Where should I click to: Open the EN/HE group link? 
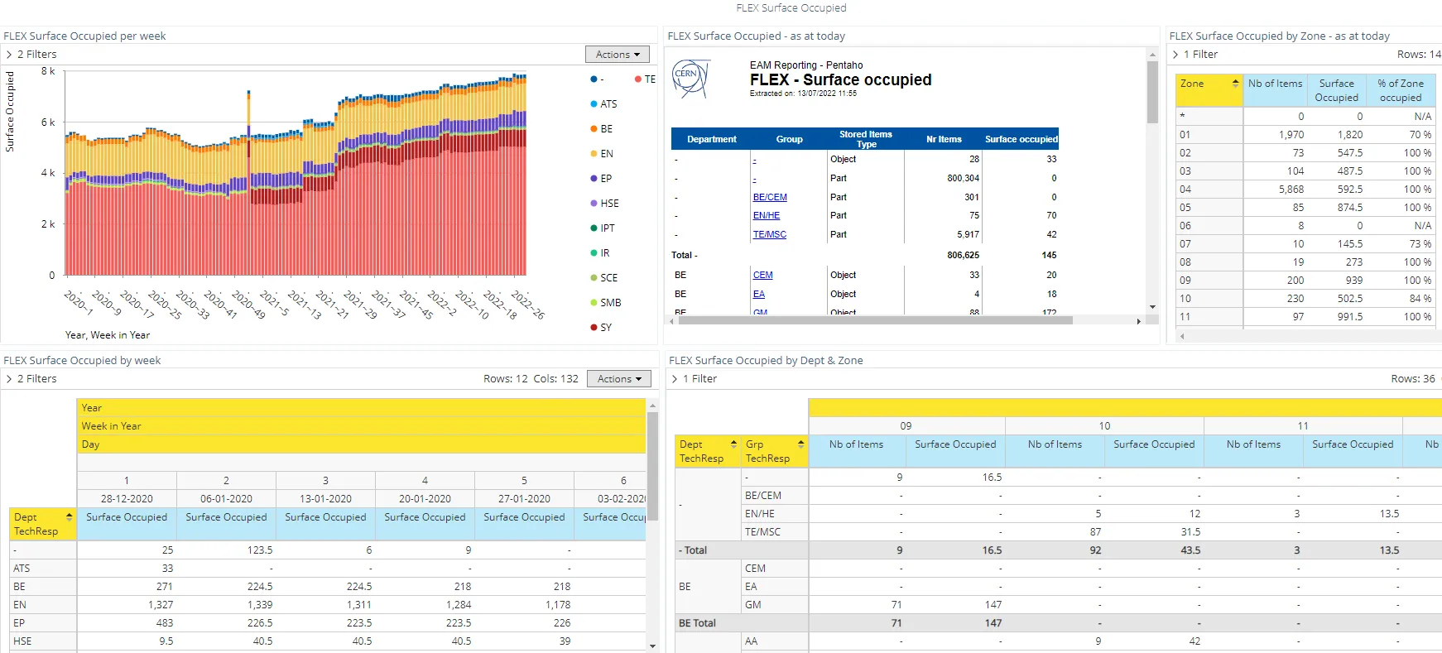[767, 215]
